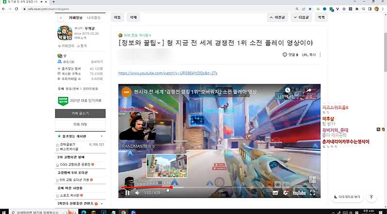This screenshot has height=214, width=387.
Task: Open the youtube.com video link
Action: tap(167, 73)
